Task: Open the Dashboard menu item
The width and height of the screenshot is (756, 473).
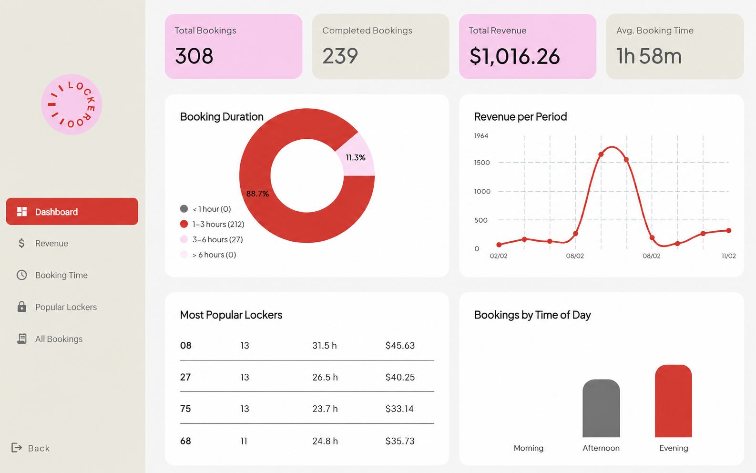Action: point(72,211)
